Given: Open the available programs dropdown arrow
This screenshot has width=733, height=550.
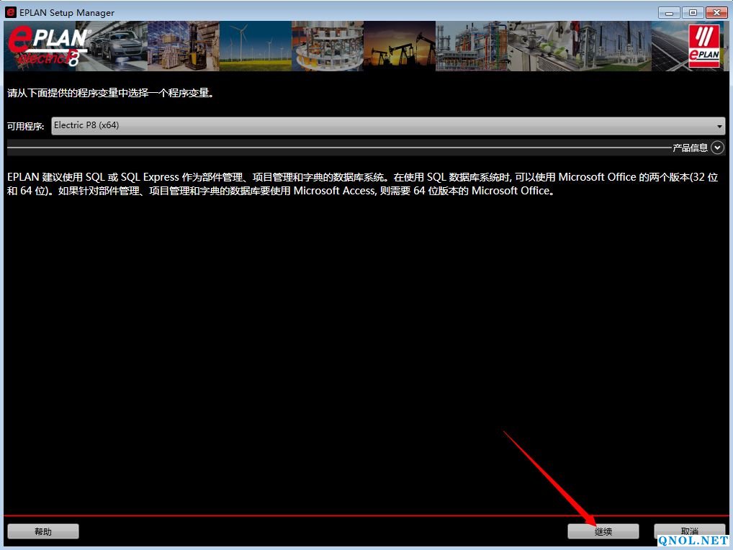Looking at the screenshot, I should pyautogui.click(x=719, y=126).
